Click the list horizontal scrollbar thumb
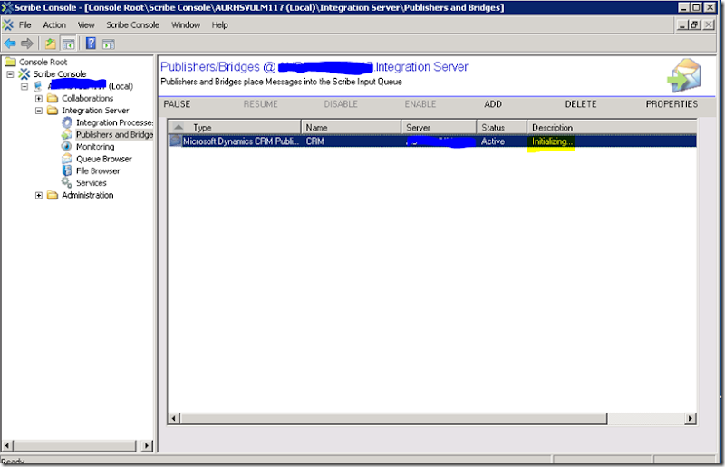The height and width of the screenshot is (467, 725). coord(393,418)
